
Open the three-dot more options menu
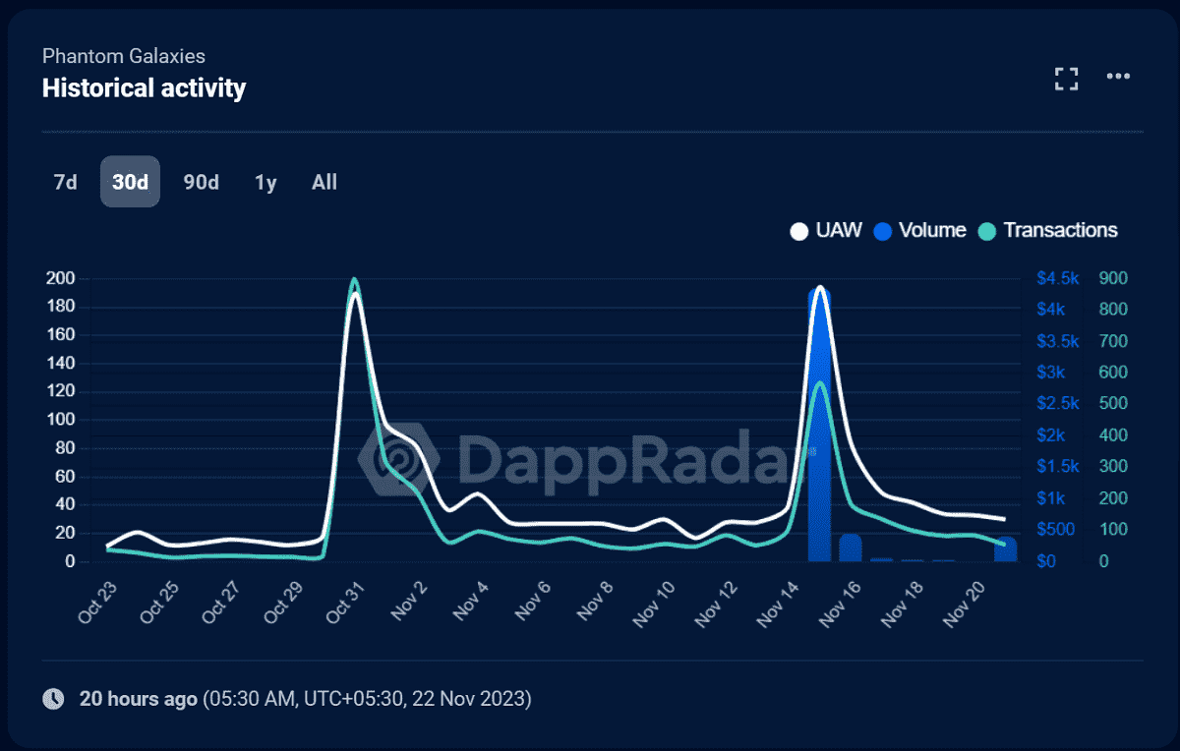pos(1118,77)
